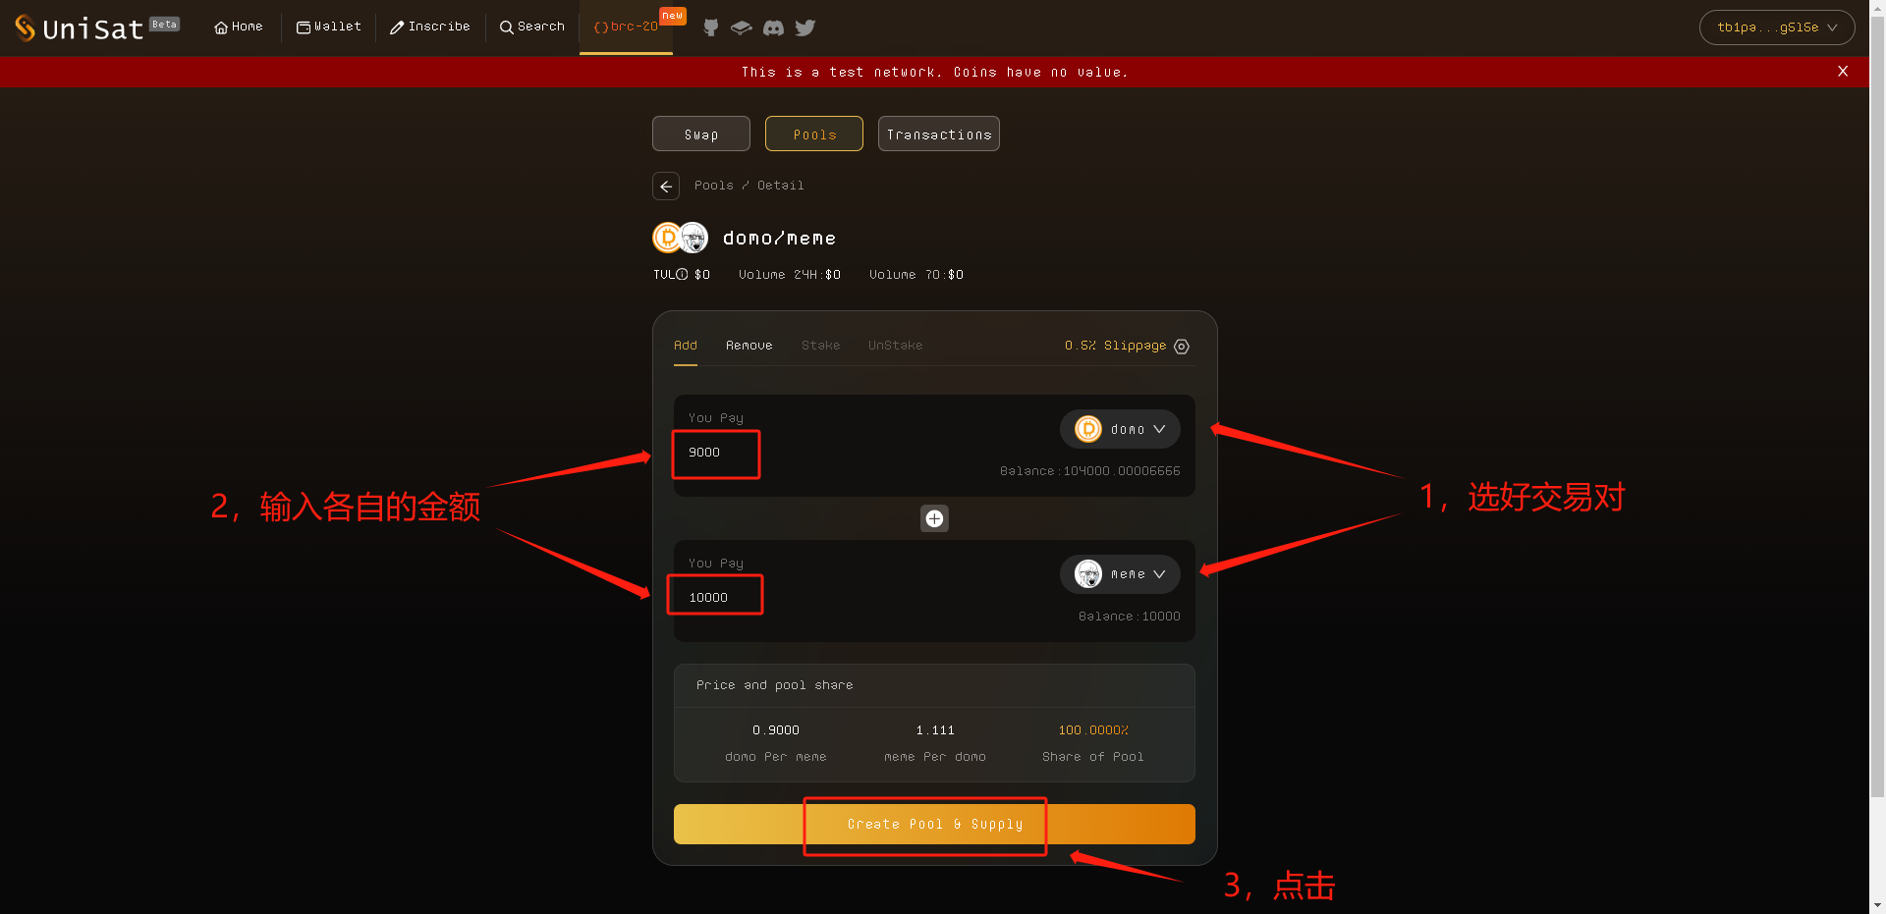This screenshot has width=1886, height=914.
Task: Switch to the Remove tab
Action: click(x=749, y=346)
